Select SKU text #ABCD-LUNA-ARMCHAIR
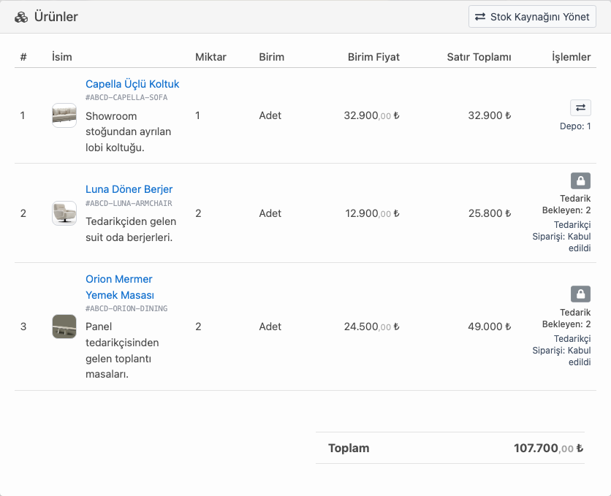 pyautogui.click(x=129, y=203)
